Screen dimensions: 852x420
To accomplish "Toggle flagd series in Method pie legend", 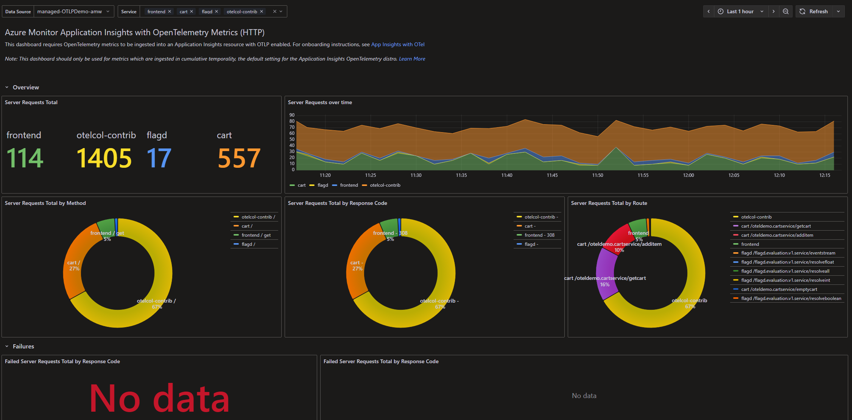I will pos(248,244).
